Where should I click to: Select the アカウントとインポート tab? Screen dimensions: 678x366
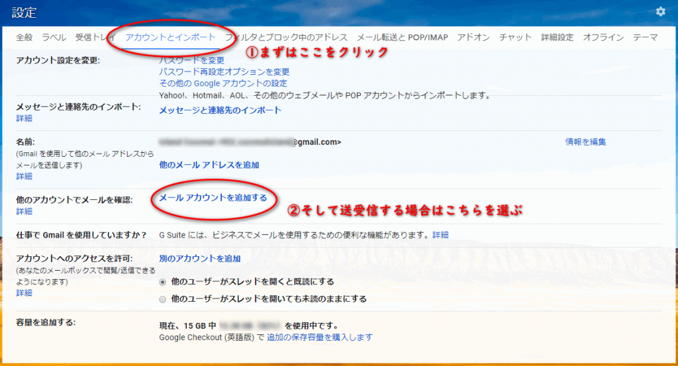tap(170, 38)
